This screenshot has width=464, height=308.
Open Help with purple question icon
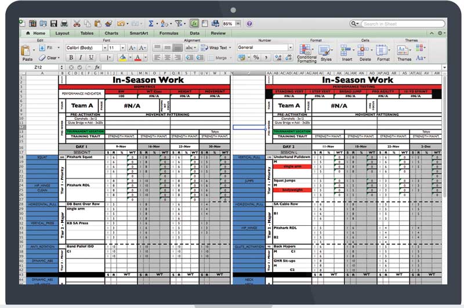click(249, 24)
